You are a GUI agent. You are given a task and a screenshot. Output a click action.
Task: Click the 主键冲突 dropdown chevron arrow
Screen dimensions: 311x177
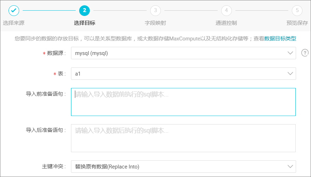pyautogui.click(x=290, y=166)
